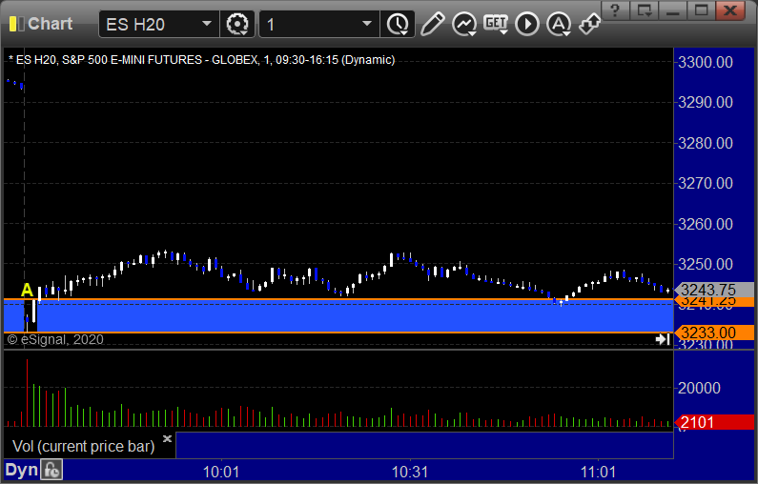
Task: Expand the interval 1 dropdown arrow
Action: point(367,24)
